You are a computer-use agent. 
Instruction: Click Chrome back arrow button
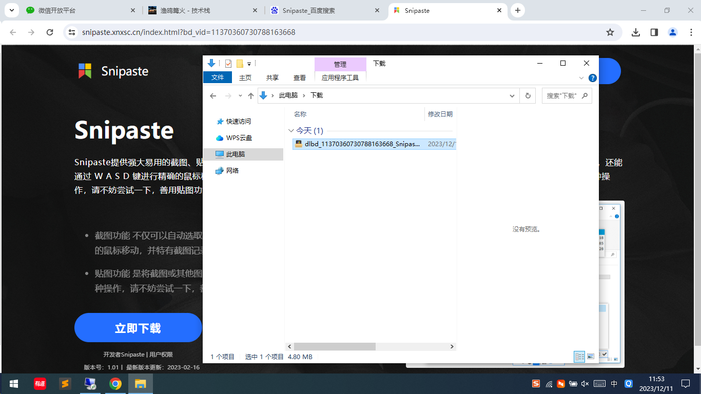[13, 32]
